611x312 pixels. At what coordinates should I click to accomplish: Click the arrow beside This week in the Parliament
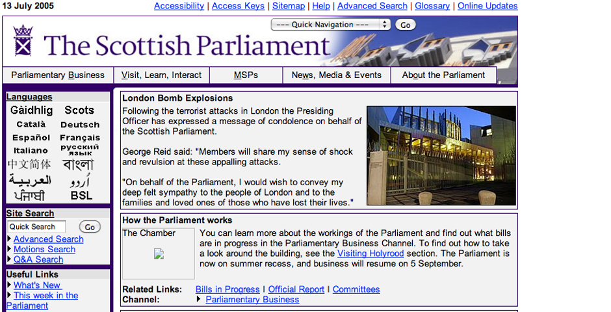pos(9,295)
